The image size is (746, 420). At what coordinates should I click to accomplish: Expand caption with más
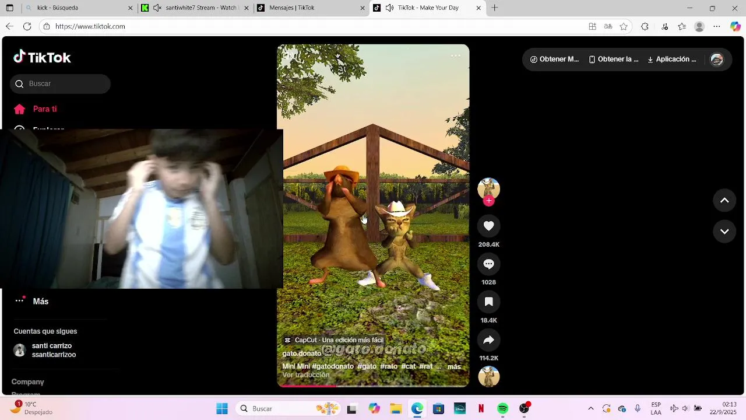(454, 367)
